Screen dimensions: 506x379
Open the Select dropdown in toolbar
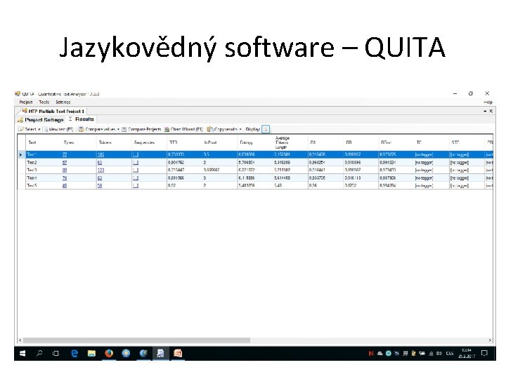point(30,129)
